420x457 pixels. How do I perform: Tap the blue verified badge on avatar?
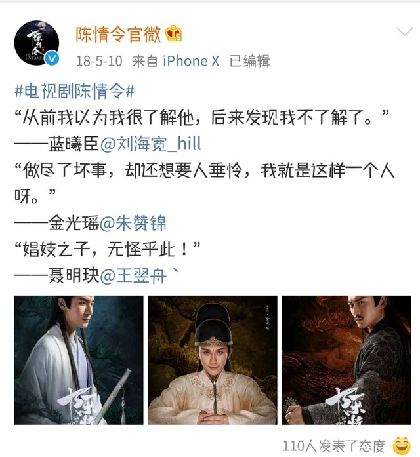click(52, 58)
